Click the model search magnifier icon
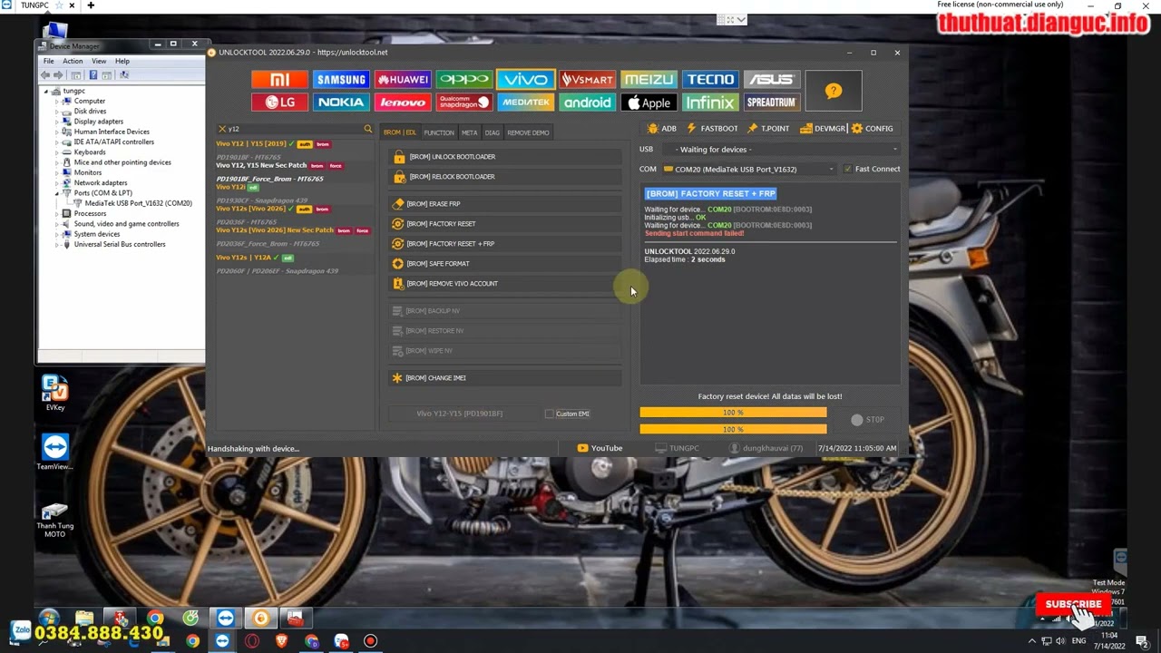This screenshot has height=653, width=1161. (x=367, y=129)
